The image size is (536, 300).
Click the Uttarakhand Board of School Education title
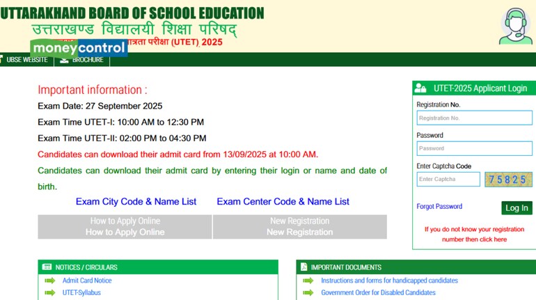(x=132, y=13)
